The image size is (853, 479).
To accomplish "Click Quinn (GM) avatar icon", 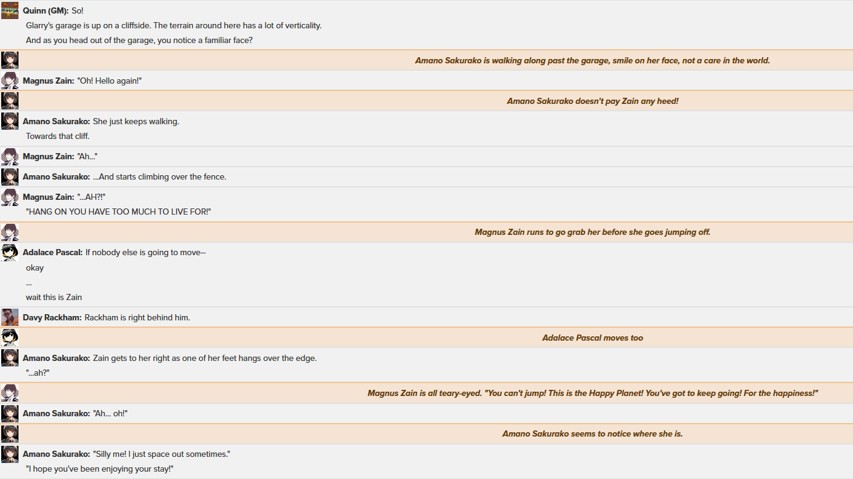I will coord(10,10).
